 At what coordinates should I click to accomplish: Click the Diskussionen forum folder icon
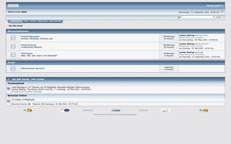pyautogui.click(x=13, y=46)
